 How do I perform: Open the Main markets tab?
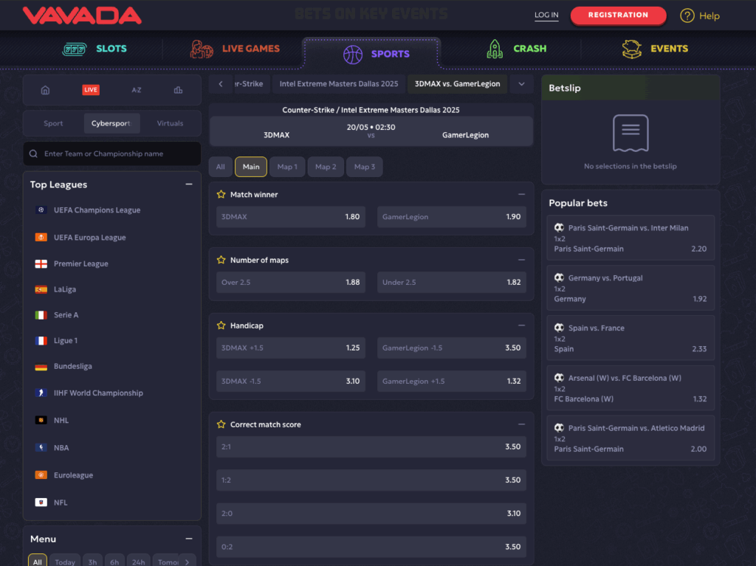pos(250,166)
